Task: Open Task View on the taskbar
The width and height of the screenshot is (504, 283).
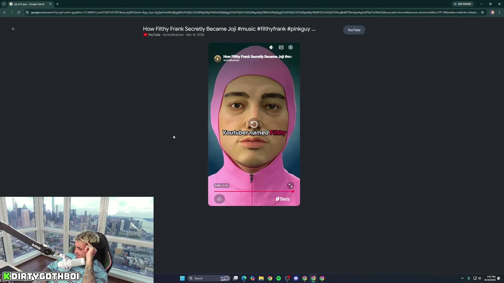Action: click(x=235, y=278)
